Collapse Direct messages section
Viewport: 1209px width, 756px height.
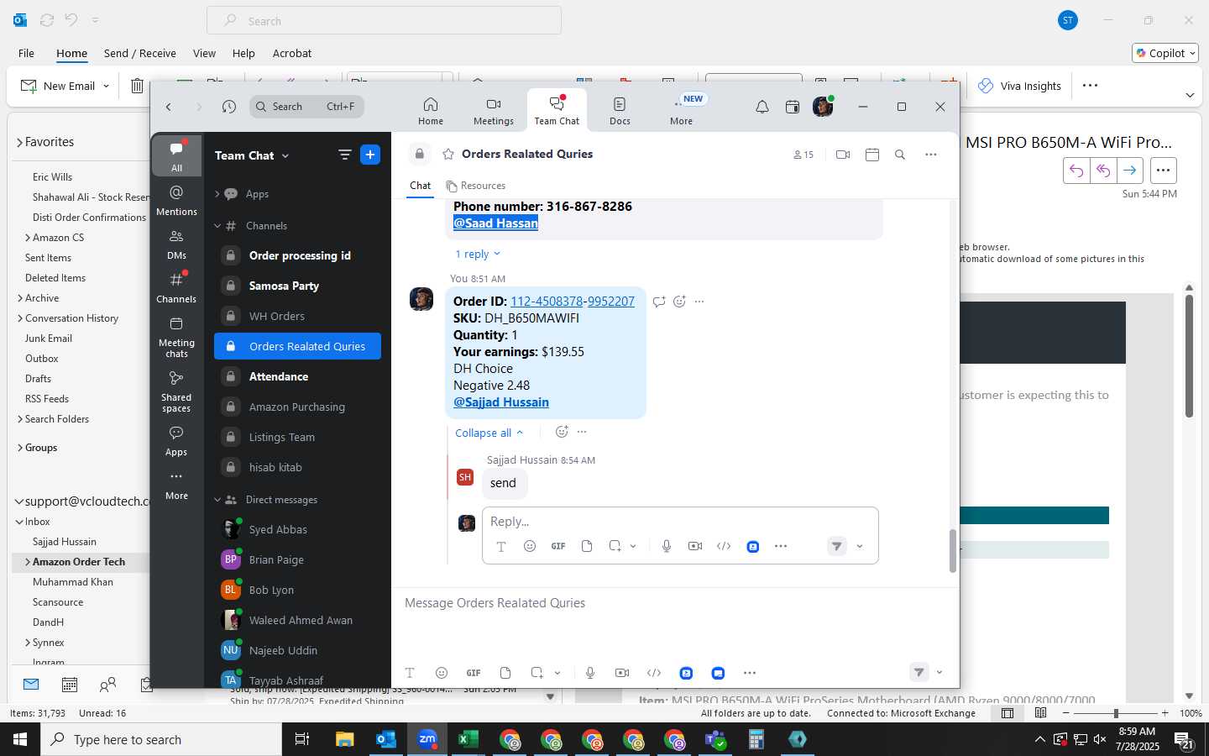[217, 500]
